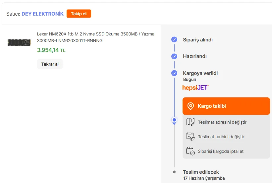Open the DEY ELEKTRONİK seller link
The image size is (272, 183).
coord(42,14)
